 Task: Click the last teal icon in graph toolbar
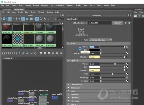(x=61, y=53)
